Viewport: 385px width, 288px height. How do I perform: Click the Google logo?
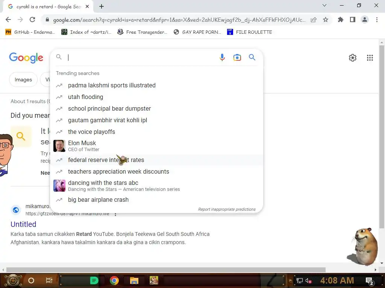pos(26,58)
